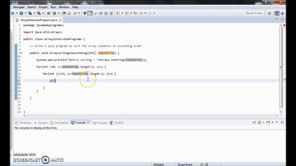296x166 pixels.
Task: Click the Previous Annotation icon
Action: pyautogui.click(x=127, y=13)
